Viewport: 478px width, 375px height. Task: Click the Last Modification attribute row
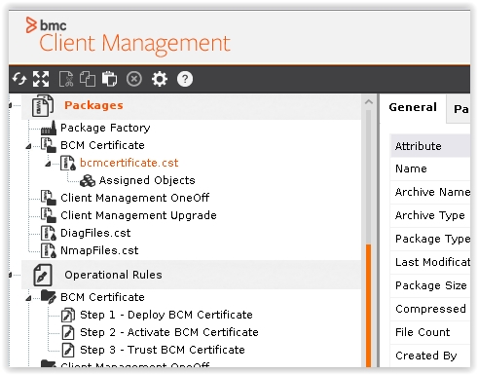click(430, 262)
